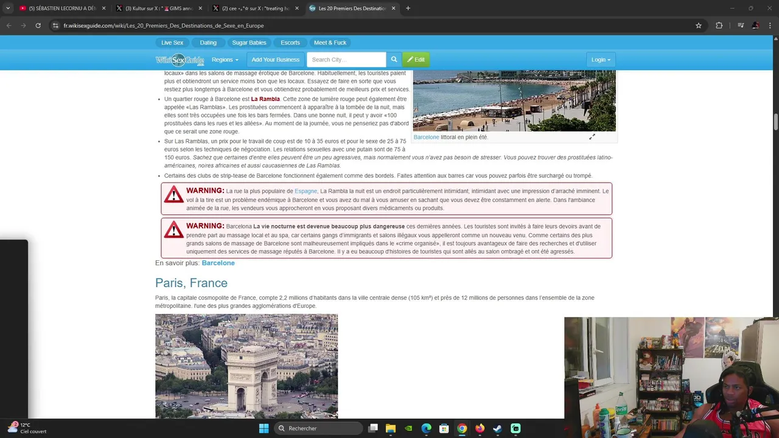
Task: Open the Barcelona beach photo
Action: coord(514,100)
